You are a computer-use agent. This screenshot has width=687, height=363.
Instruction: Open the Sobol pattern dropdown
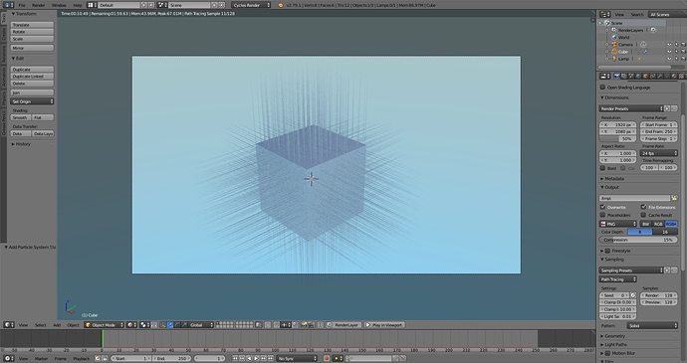coord(652,326)
